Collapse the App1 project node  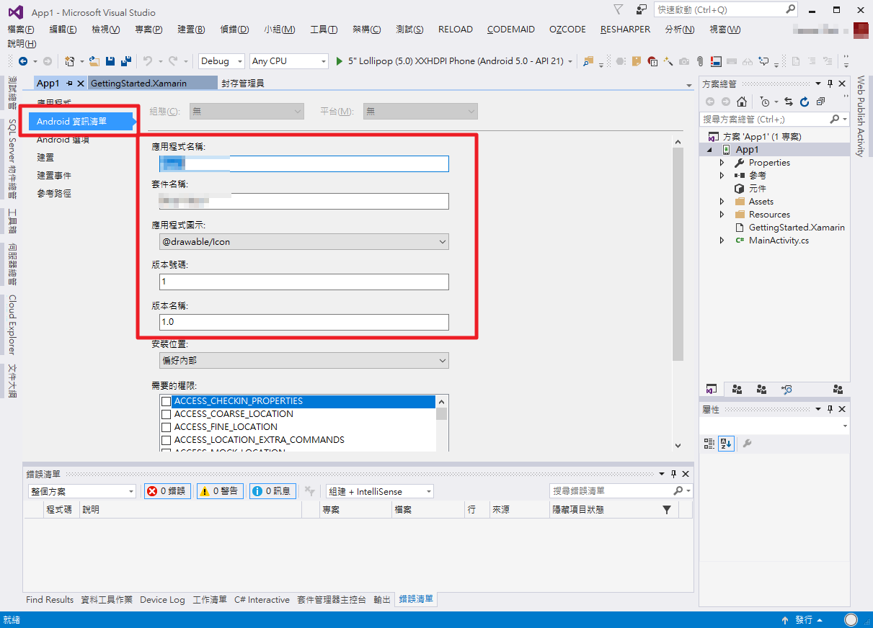pyautogui.click(x=709, y=150)
